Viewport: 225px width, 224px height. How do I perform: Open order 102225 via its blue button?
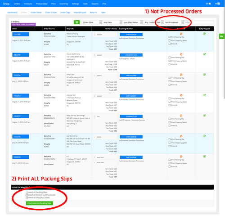[x=21, y=157]
